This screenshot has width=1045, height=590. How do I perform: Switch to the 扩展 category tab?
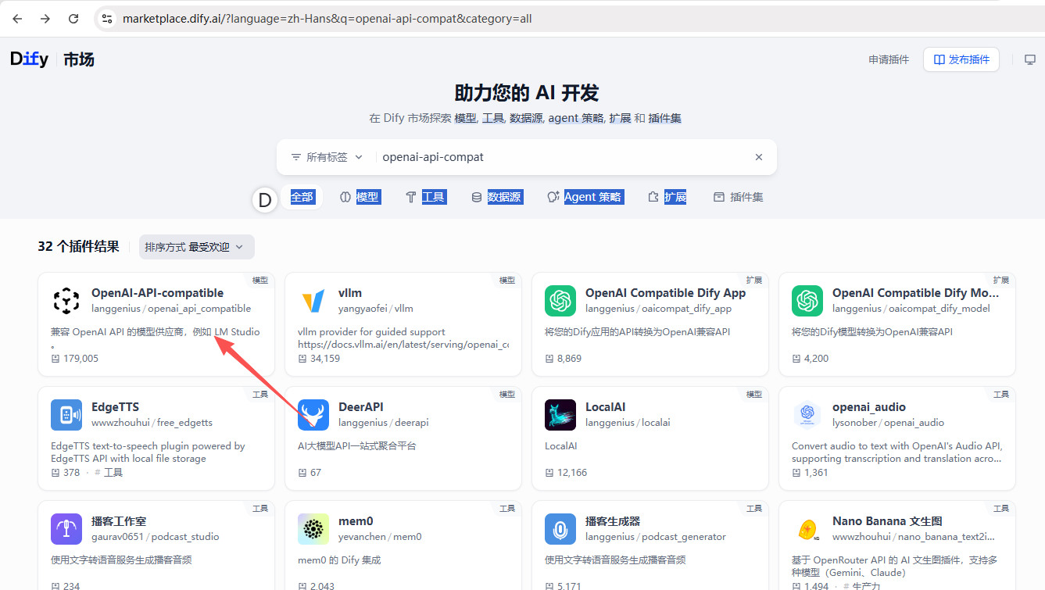click(667, 197)
